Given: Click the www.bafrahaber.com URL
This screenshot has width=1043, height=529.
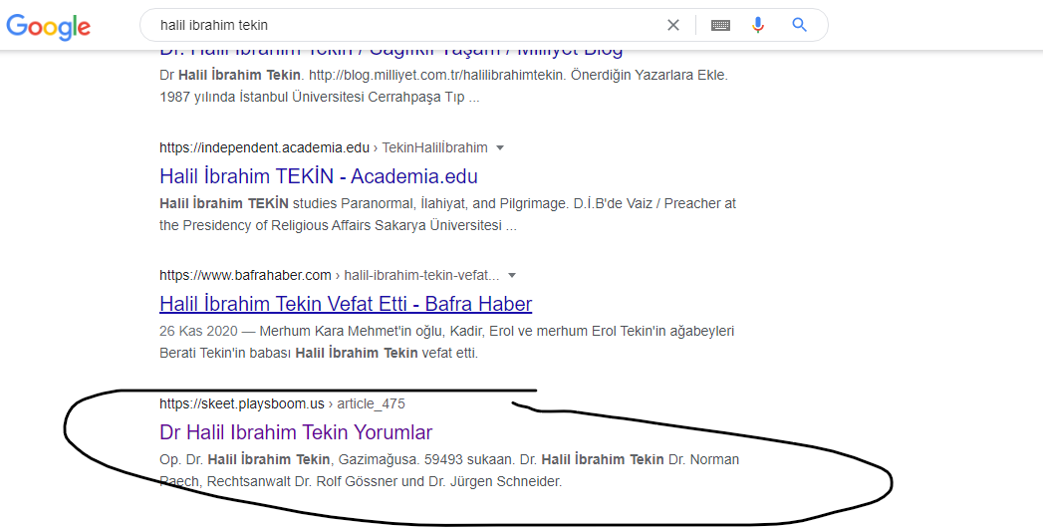Looking at the screenshot, I should click(245, 276).
